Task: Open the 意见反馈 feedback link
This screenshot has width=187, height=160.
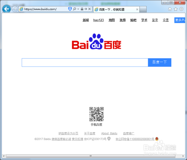Action: click(77, 139)
